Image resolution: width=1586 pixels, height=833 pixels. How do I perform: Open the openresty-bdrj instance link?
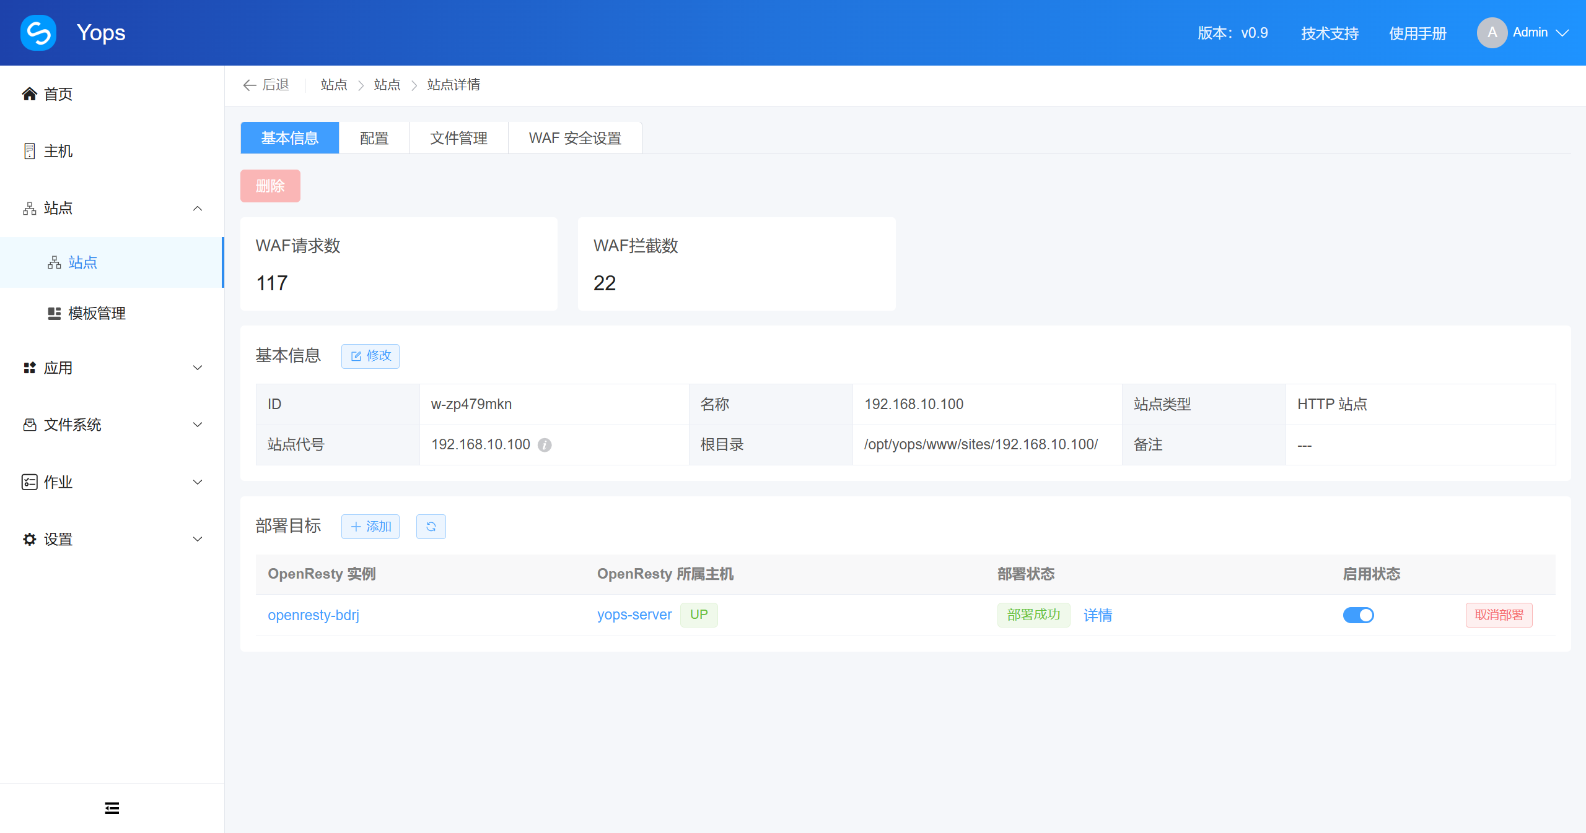(313, 615)
